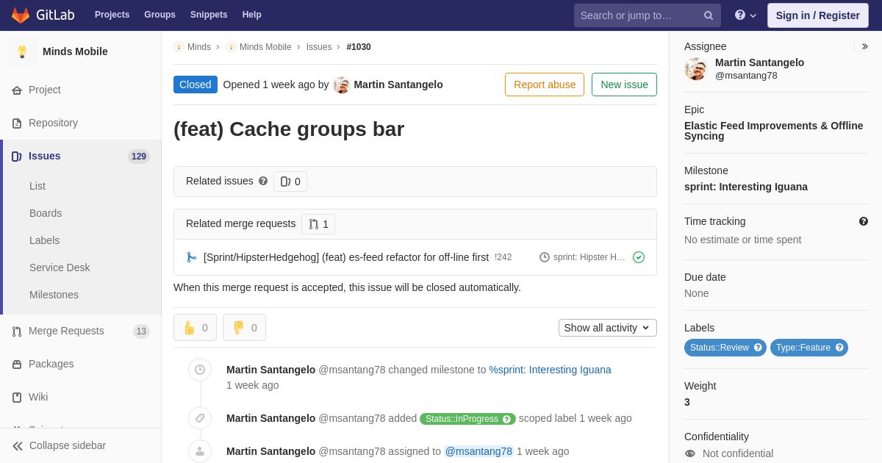Click author avatar next to Opened by
The image size is (882, 463).
pos(342,85)
